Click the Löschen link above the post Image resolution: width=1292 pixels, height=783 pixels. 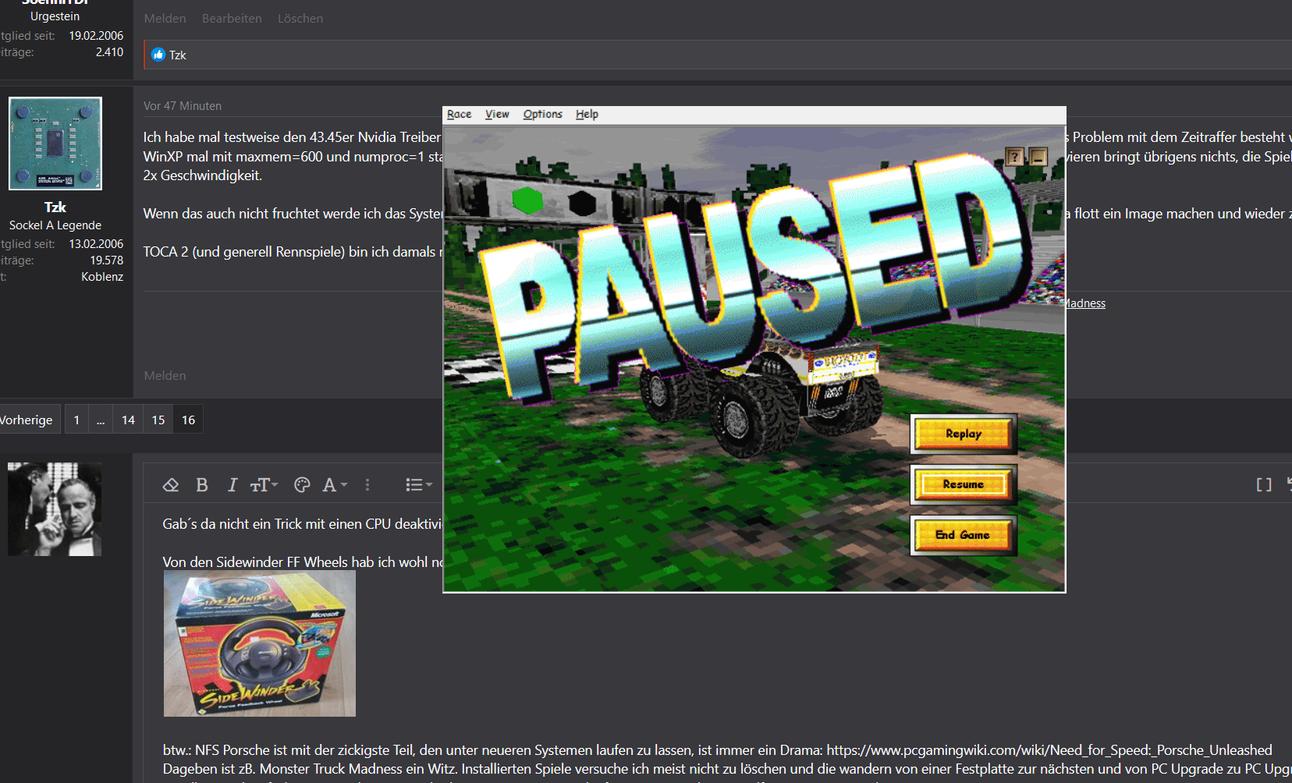[300, 19]
